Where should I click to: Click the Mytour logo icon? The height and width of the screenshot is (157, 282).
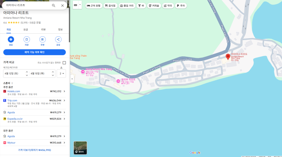click(5, 143)
